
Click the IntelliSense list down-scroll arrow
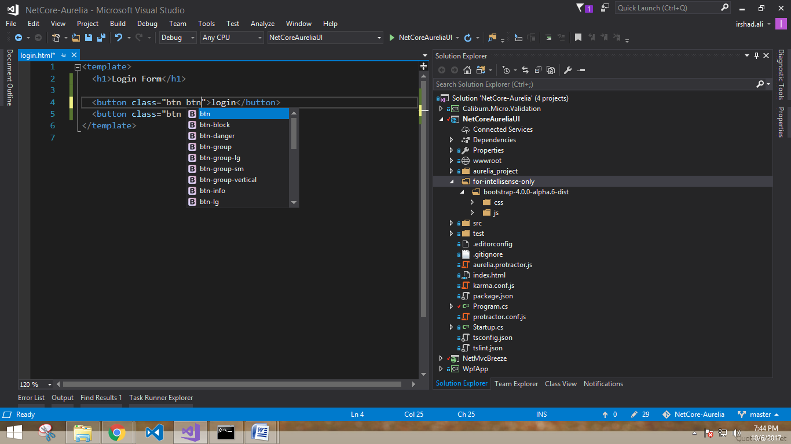tap(294, 202)
